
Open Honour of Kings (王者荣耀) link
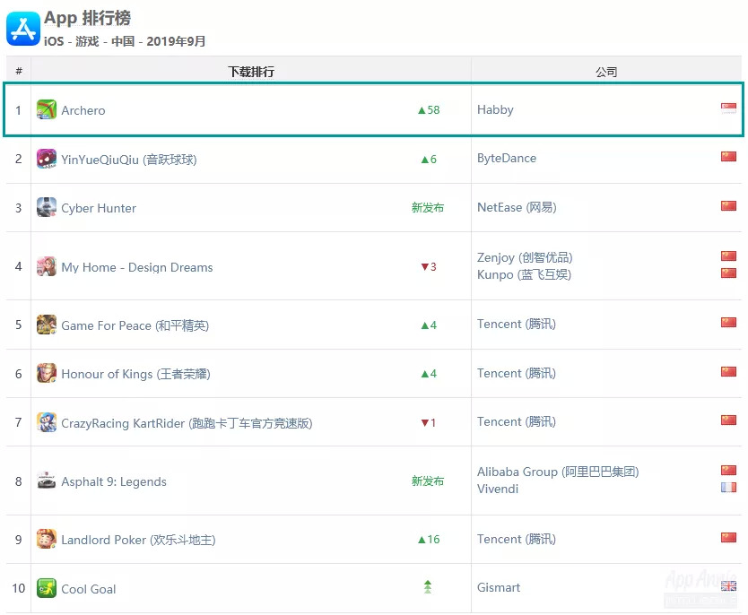[x=135, y=374]
